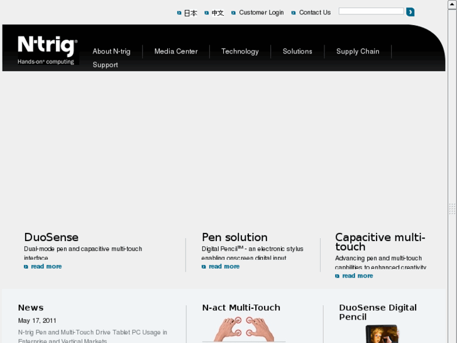Image resolution: width=457 pixels, height=343 pixels.
Task: Click the bullet icon beside Customer Login
Action: tap(233, 13)
